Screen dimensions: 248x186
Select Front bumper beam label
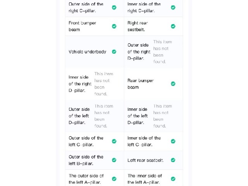coord(83,26)
